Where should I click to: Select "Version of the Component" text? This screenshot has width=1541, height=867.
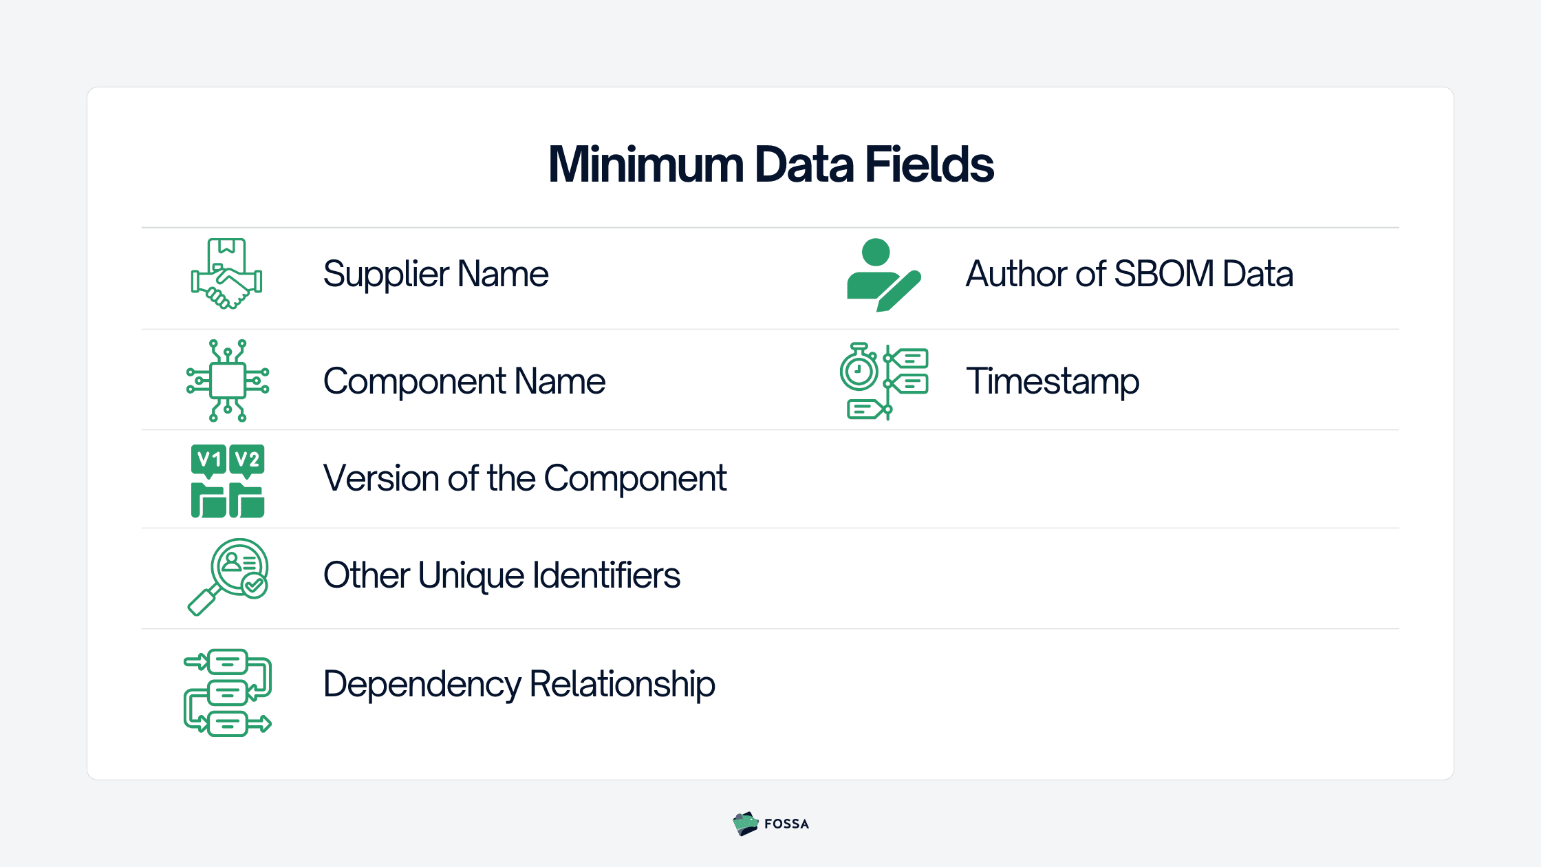tap(524, 478)
